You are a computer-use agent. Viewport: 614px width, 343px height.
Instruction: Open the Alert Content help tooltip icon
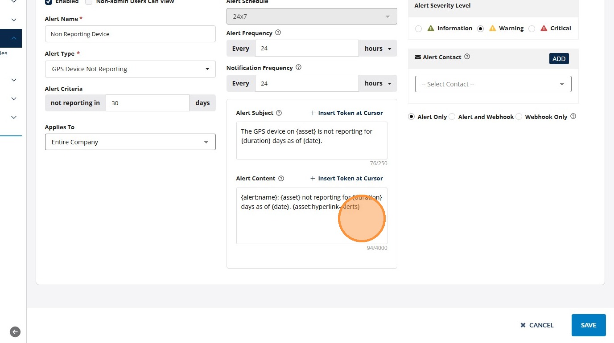click(x=281, y=178)
